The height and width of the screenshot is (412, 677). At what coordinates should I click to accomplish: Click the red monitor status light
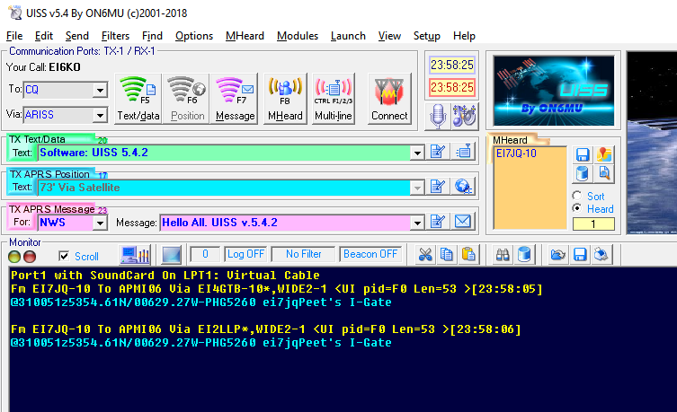coord(30,257)
